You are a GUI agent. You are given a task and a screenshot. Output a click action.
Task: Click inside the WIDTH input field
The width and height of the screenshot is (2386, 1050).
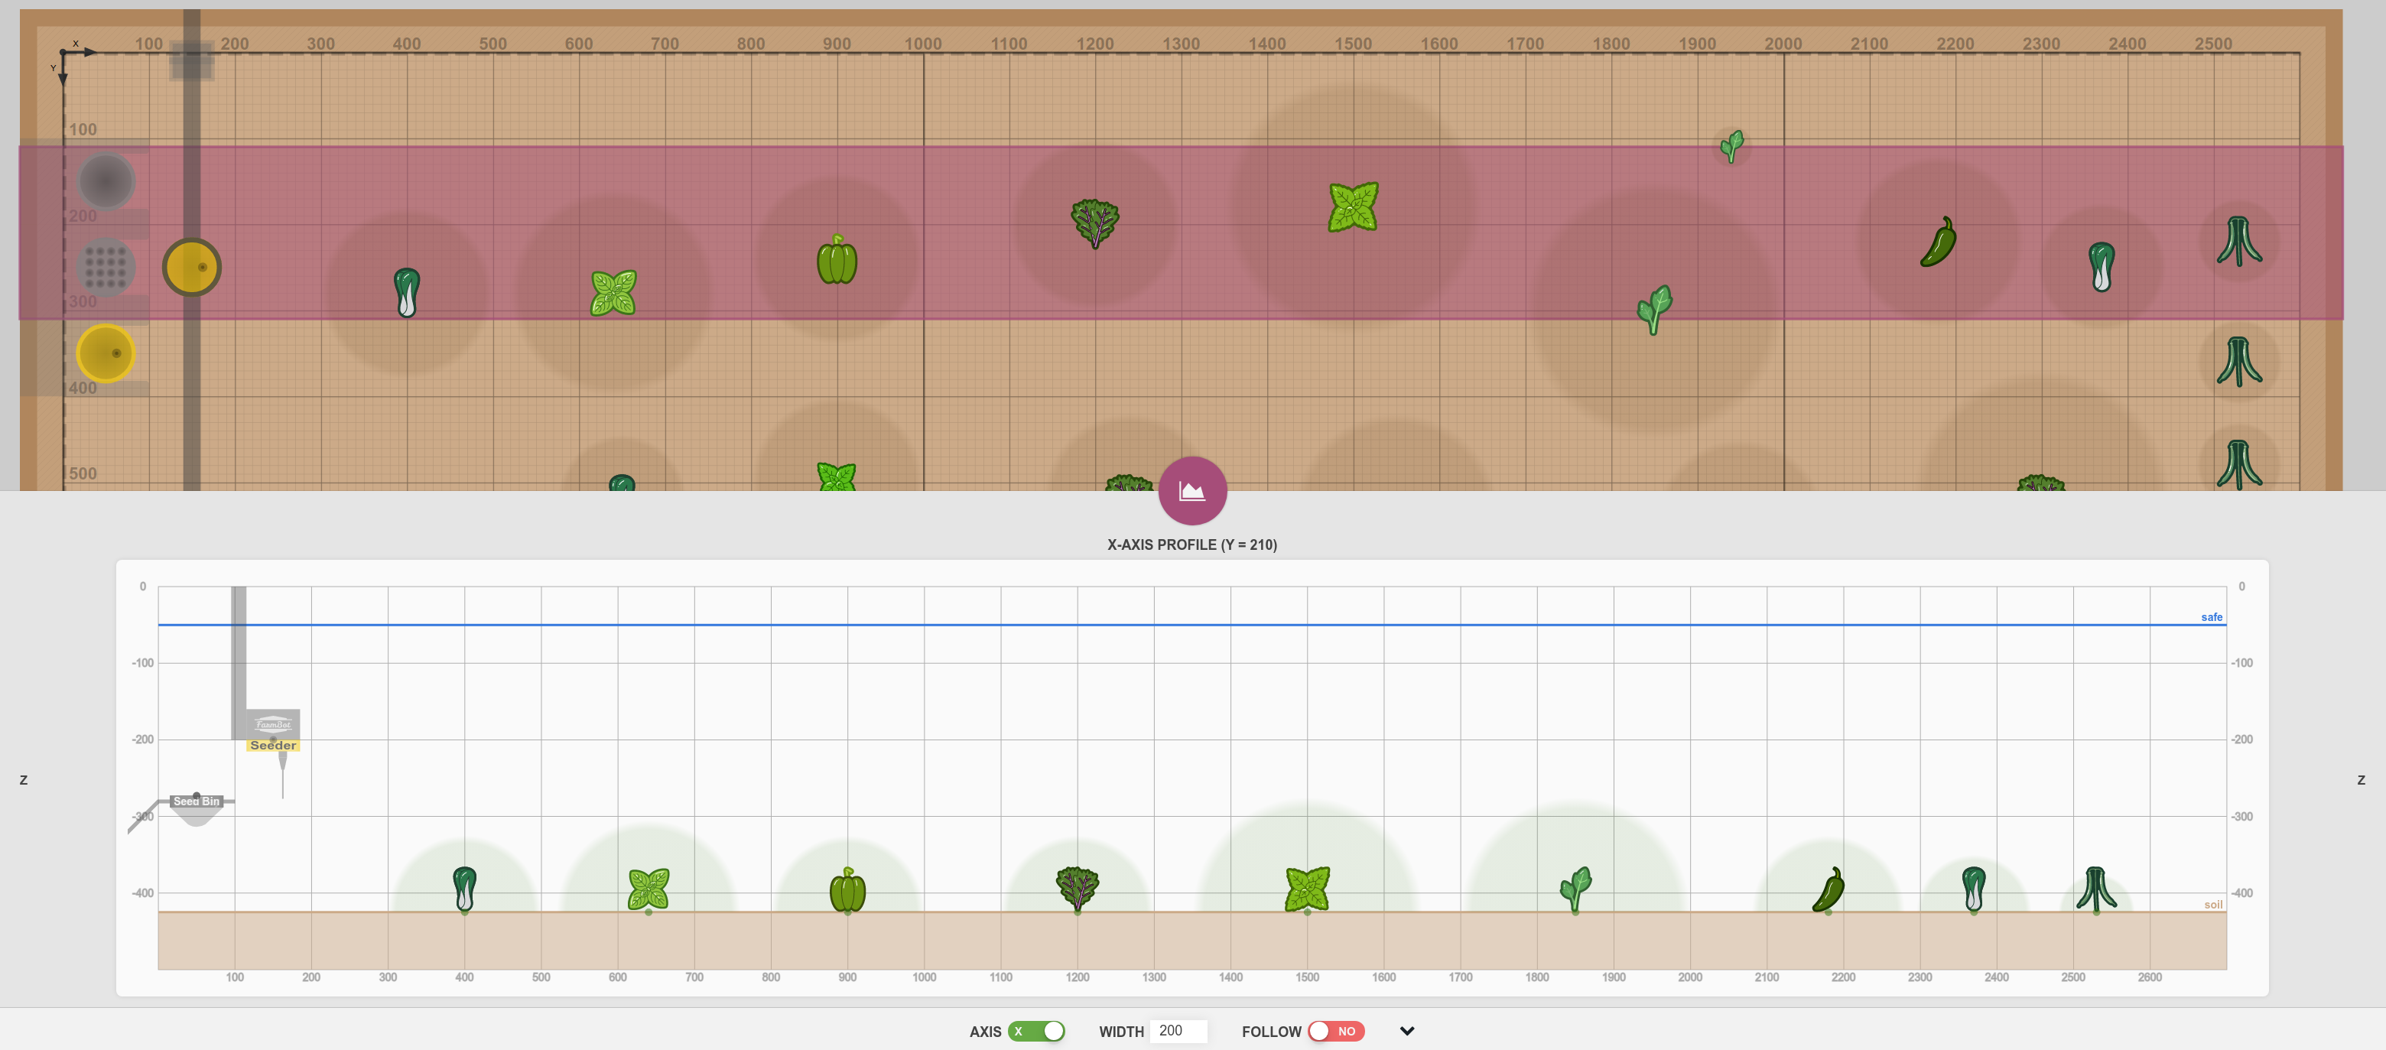tap(1178, 1031)
